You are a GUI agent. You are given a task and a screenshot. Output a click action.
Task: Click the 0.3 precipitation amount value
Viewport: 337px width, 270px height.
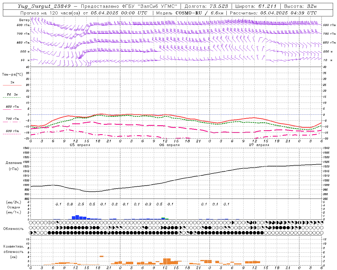tap(148, 204)
